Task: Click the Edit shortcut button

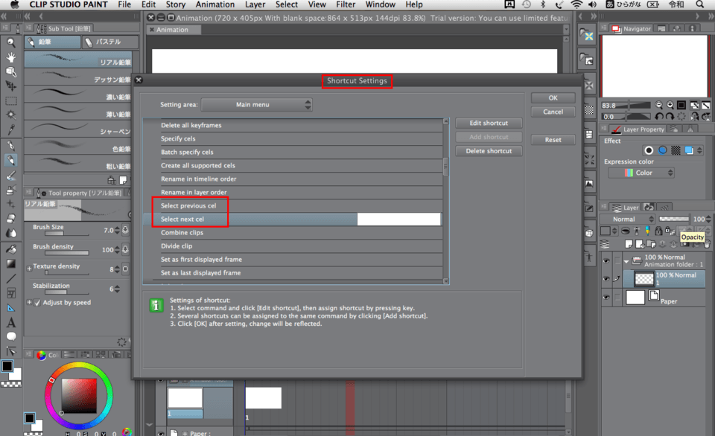Action: click(489, 123)
